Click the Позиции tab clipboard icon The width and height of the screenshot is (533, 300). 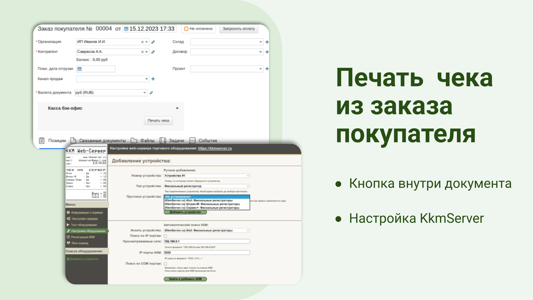pos(42,141)
